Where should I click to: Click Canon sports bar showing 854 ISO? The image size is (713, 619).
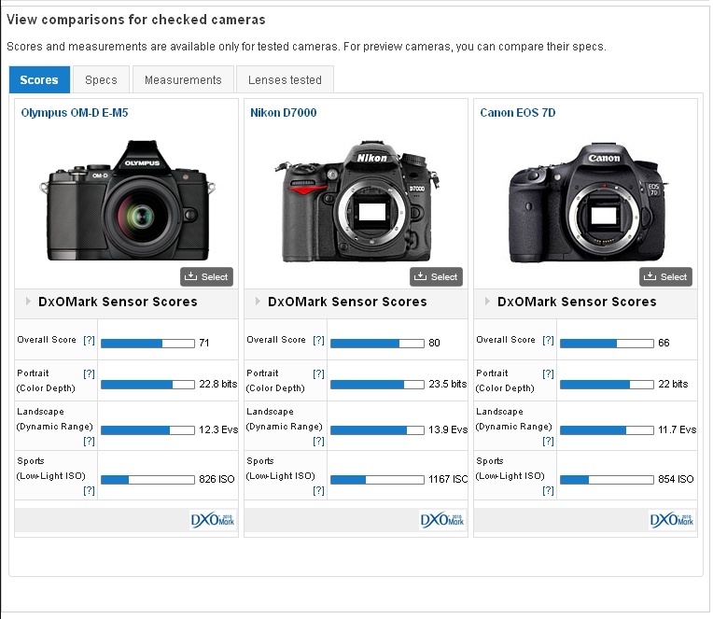coord(607,479)
